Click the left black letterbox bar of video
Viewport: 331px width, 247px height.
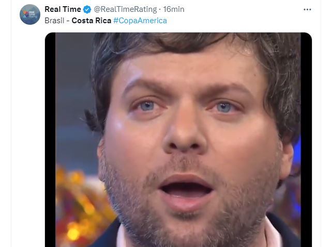tap(50, 140)
